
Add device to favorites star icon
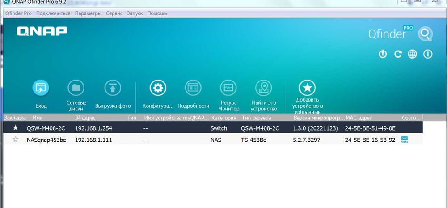point(307,88)
